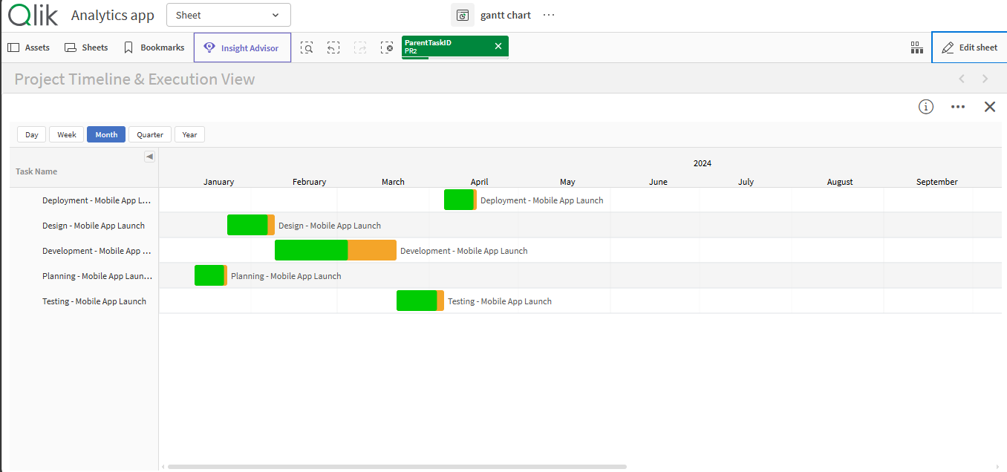
Task: Collapse the Task Name column panel
Action: pyautogui.click(x=149, y=157)
